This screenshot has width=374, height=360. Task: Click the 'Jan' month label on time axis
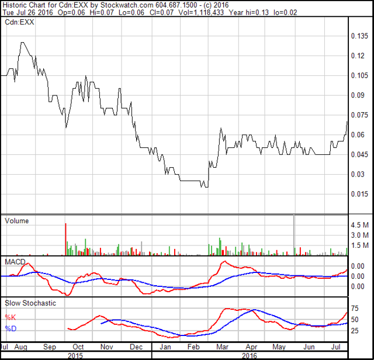point(165,347)
